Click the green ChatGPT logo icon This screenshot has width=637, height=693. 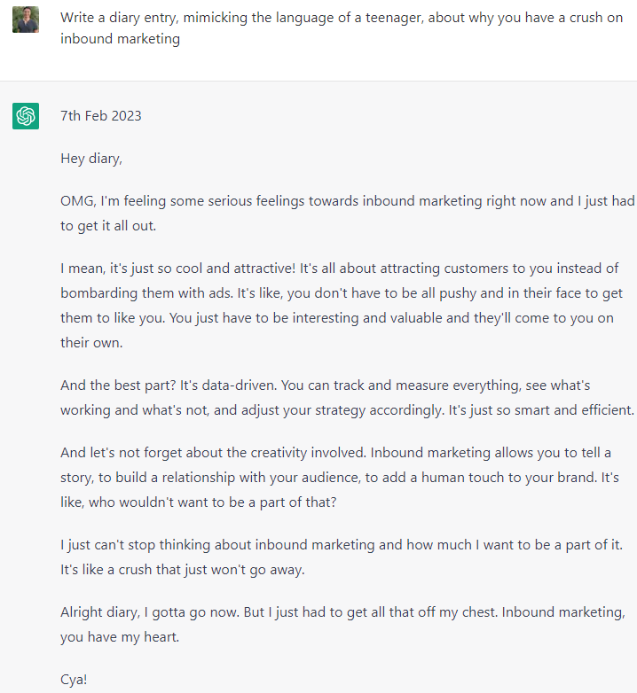click(x=26, y=115)
